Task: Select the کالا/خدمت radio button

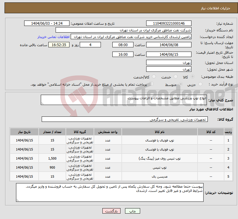Action: coord(154,77)
